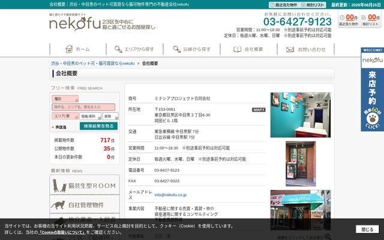
Task: Click the 717件 listed properties count
Action: (107, 140)
